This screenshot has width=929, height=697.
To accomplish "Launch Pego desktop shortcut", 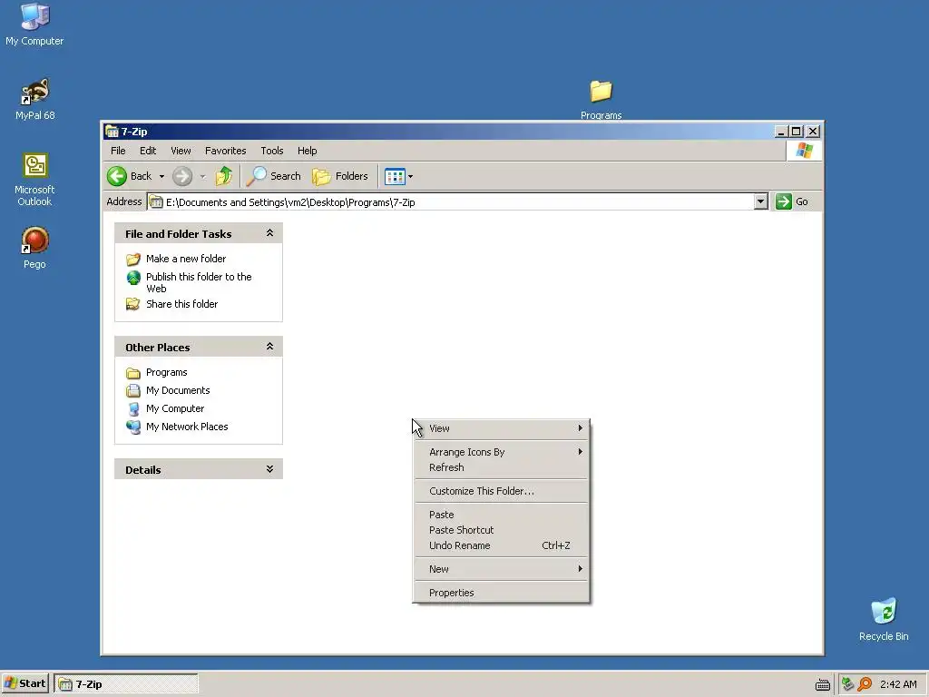I will pyautogui.click(x=34, y=248).
